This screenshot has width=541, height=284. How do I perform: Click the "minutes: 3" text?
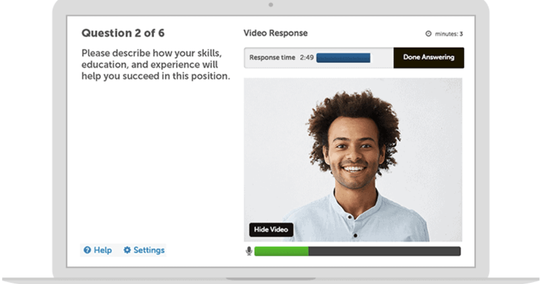point(449,34)
